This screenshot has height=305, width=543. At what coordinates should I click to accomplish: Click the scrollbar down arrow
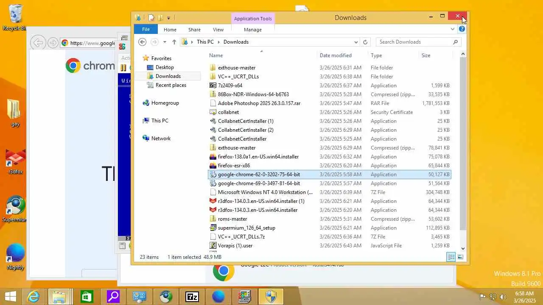pos(463,249)
